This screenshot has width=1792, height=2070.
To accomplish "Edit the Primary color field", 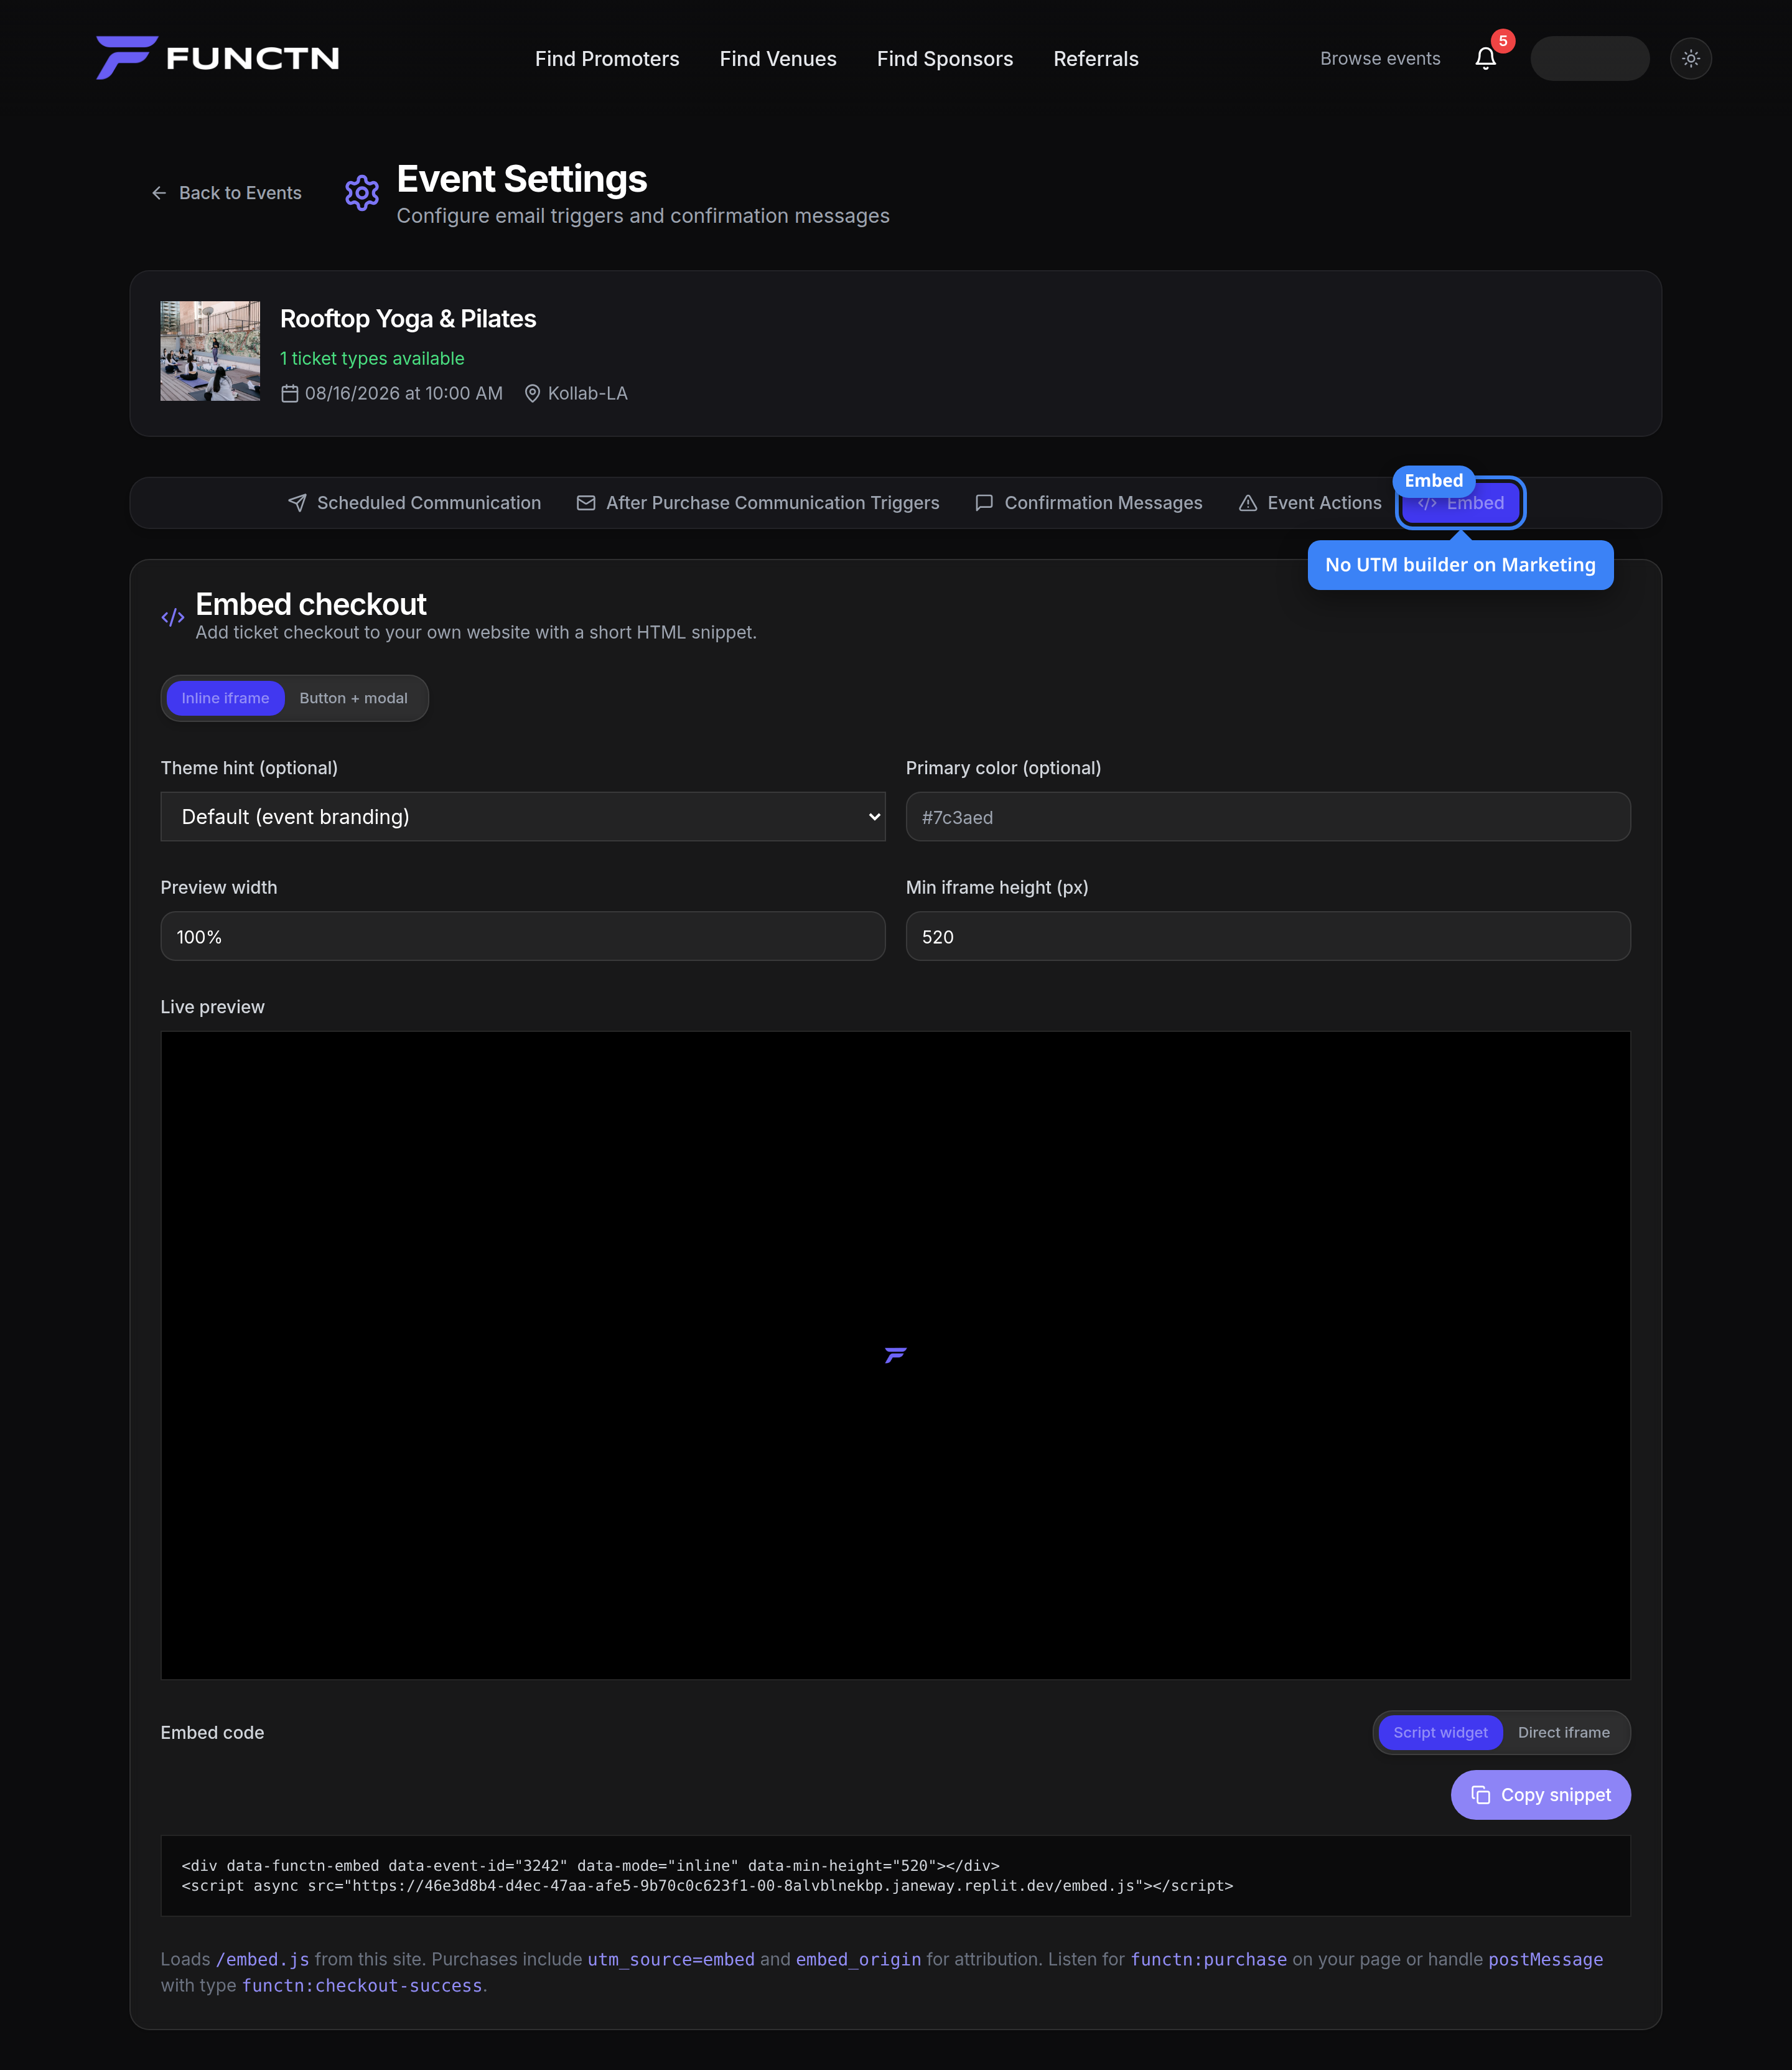I will coord(1268,817).
